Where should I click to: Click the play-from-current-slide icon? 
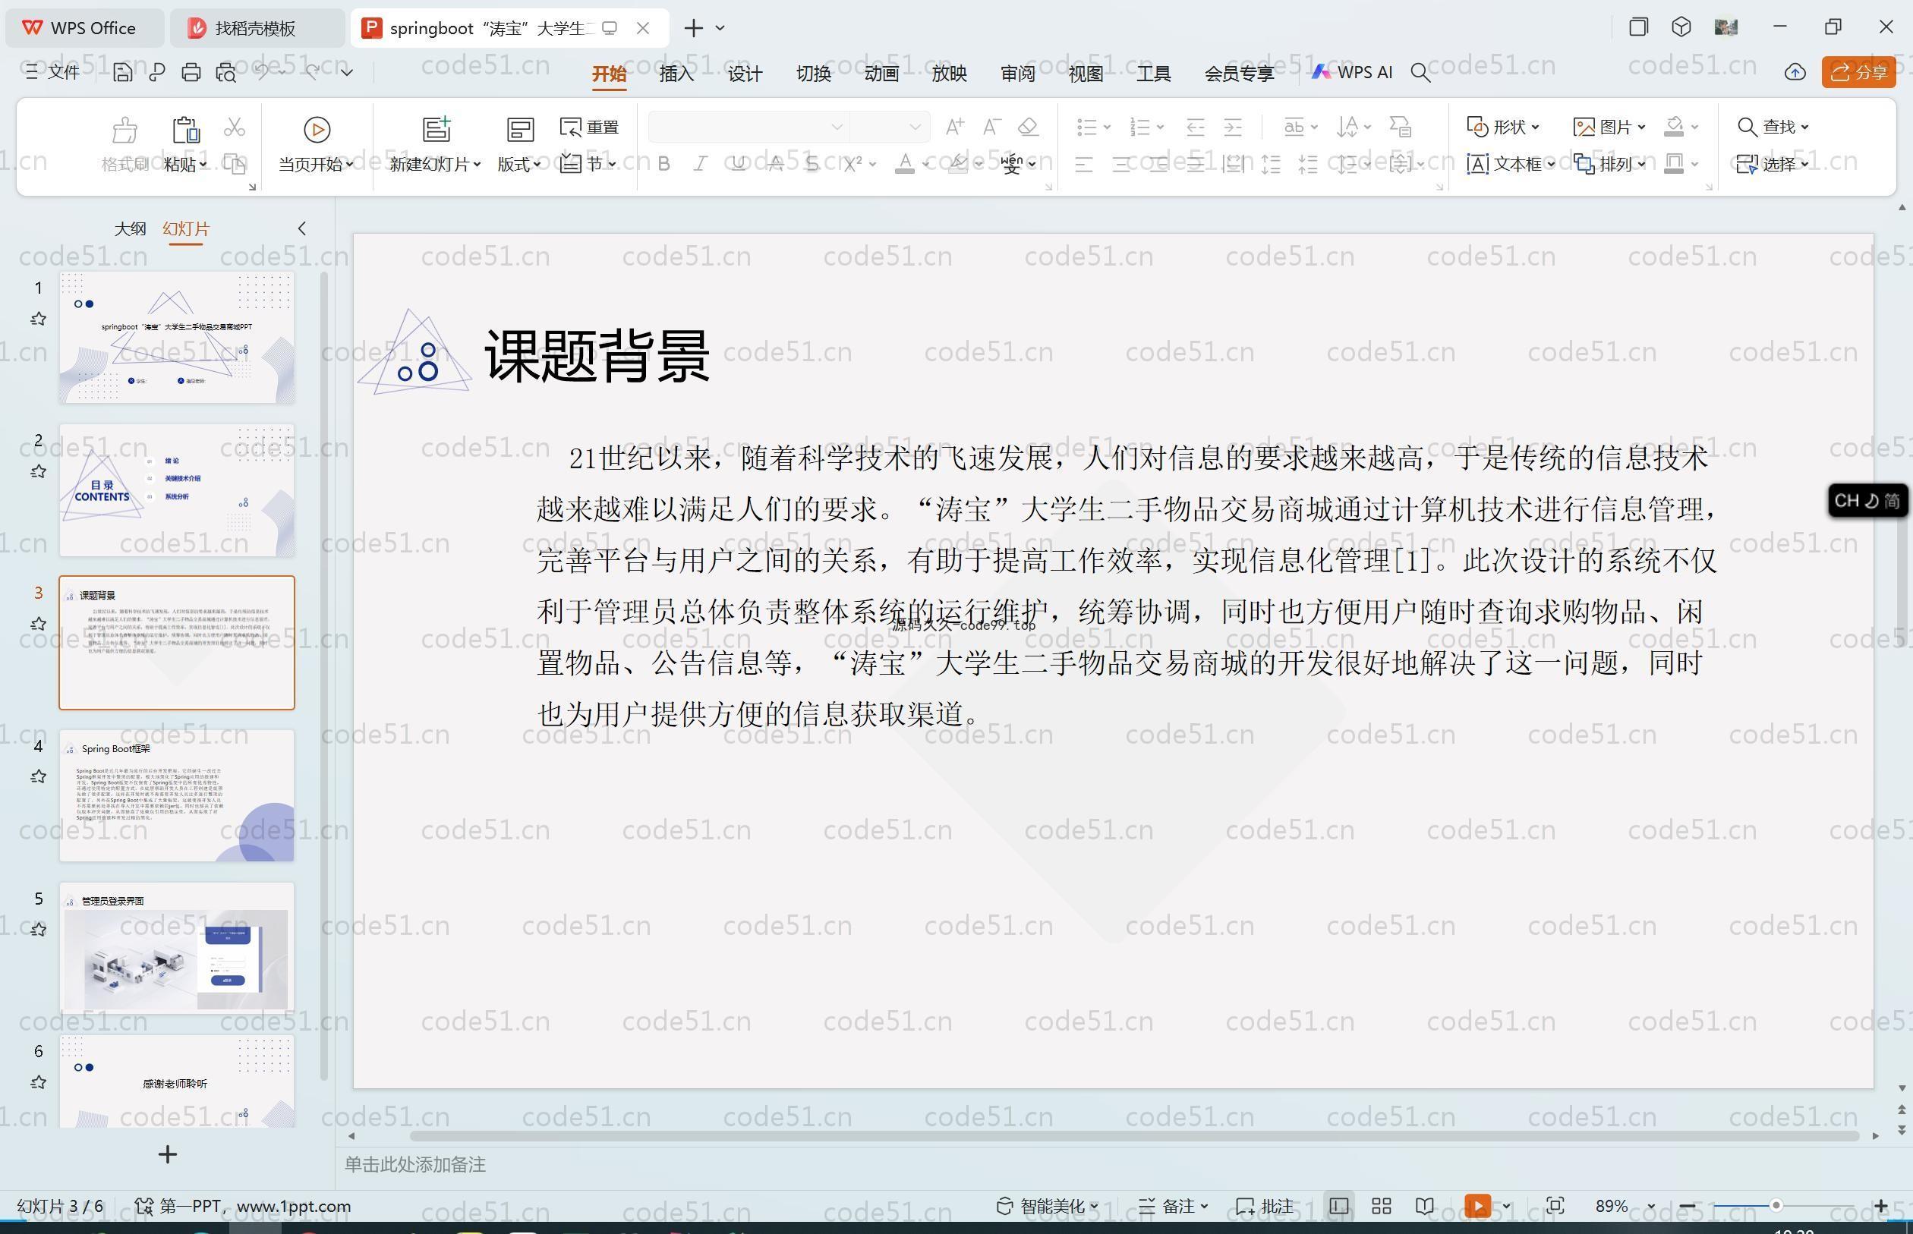[317, 129]
